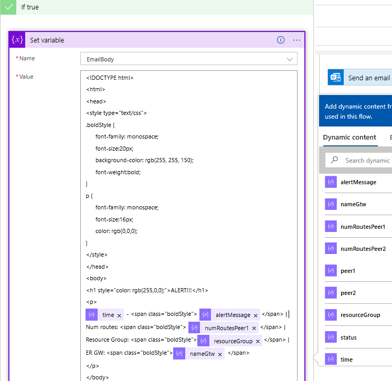Viewport: 392px width, 381px height.
Task: Select alertMessage variable icon in list
Action: pyautogui.click(x=331, y=182)
